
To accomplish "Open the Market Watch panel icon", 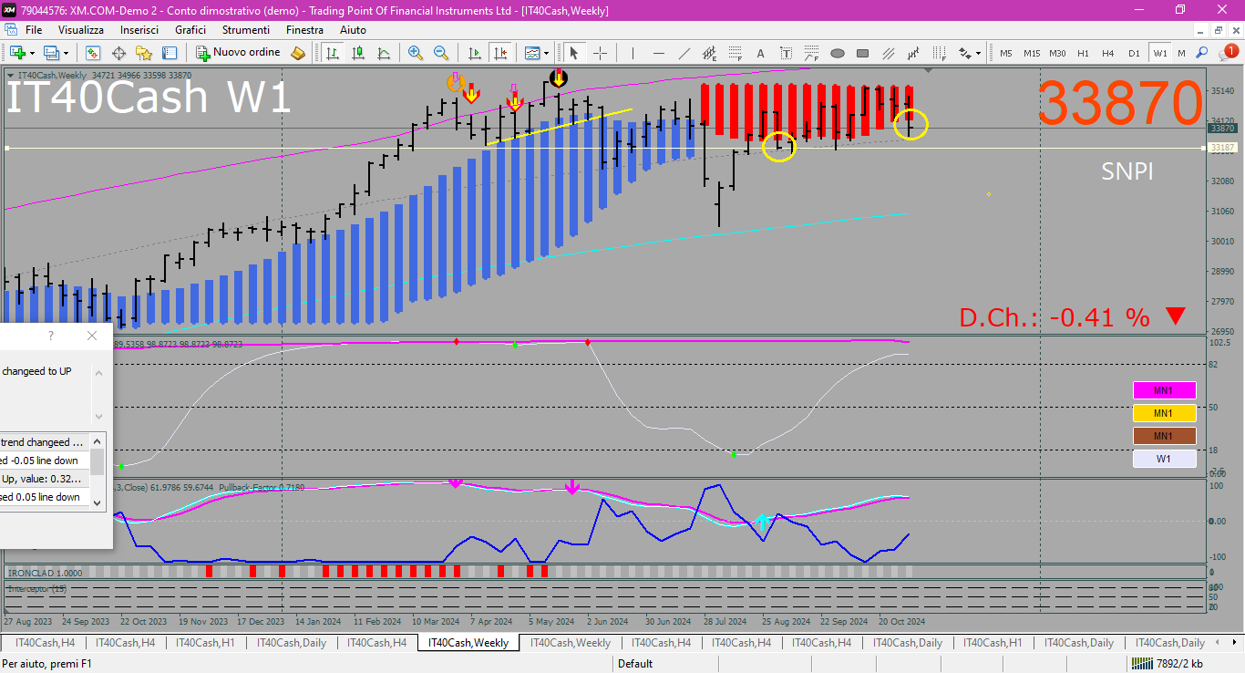I will click(93, 53).
